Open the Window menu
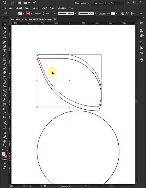This screenshot has width=146, height=188. 62,8
